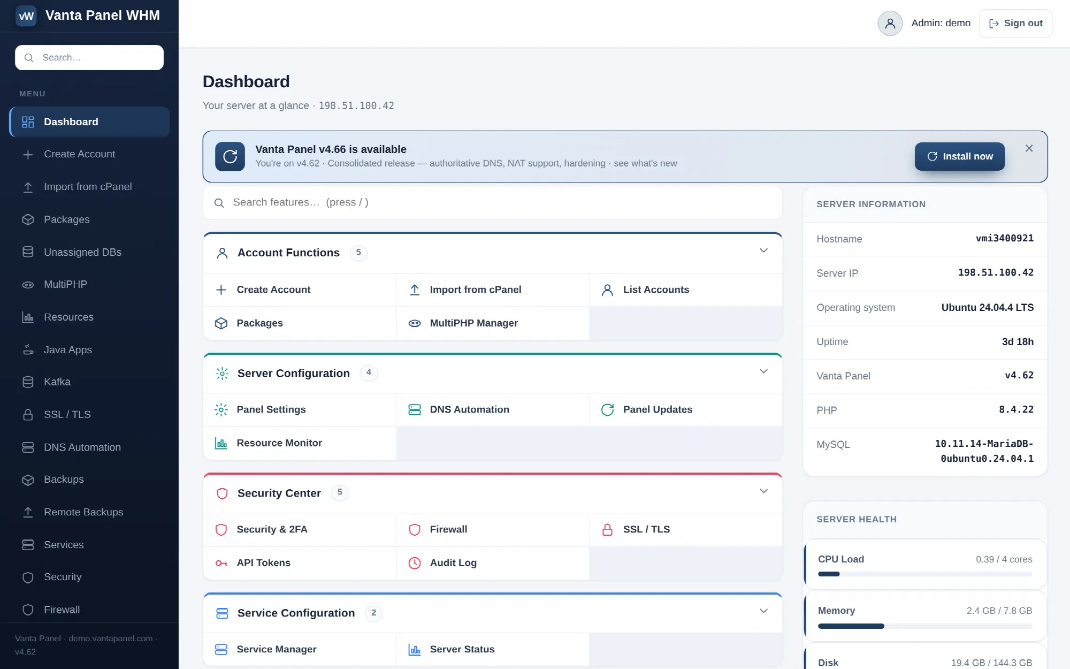Open the SSL / TLS tile
This screenshot has height=669, width=1070.
[x=686, y=529]
